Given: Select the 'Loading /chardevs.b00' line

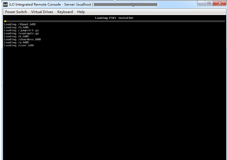Looking at the screenshot, I should coord(22,39).
